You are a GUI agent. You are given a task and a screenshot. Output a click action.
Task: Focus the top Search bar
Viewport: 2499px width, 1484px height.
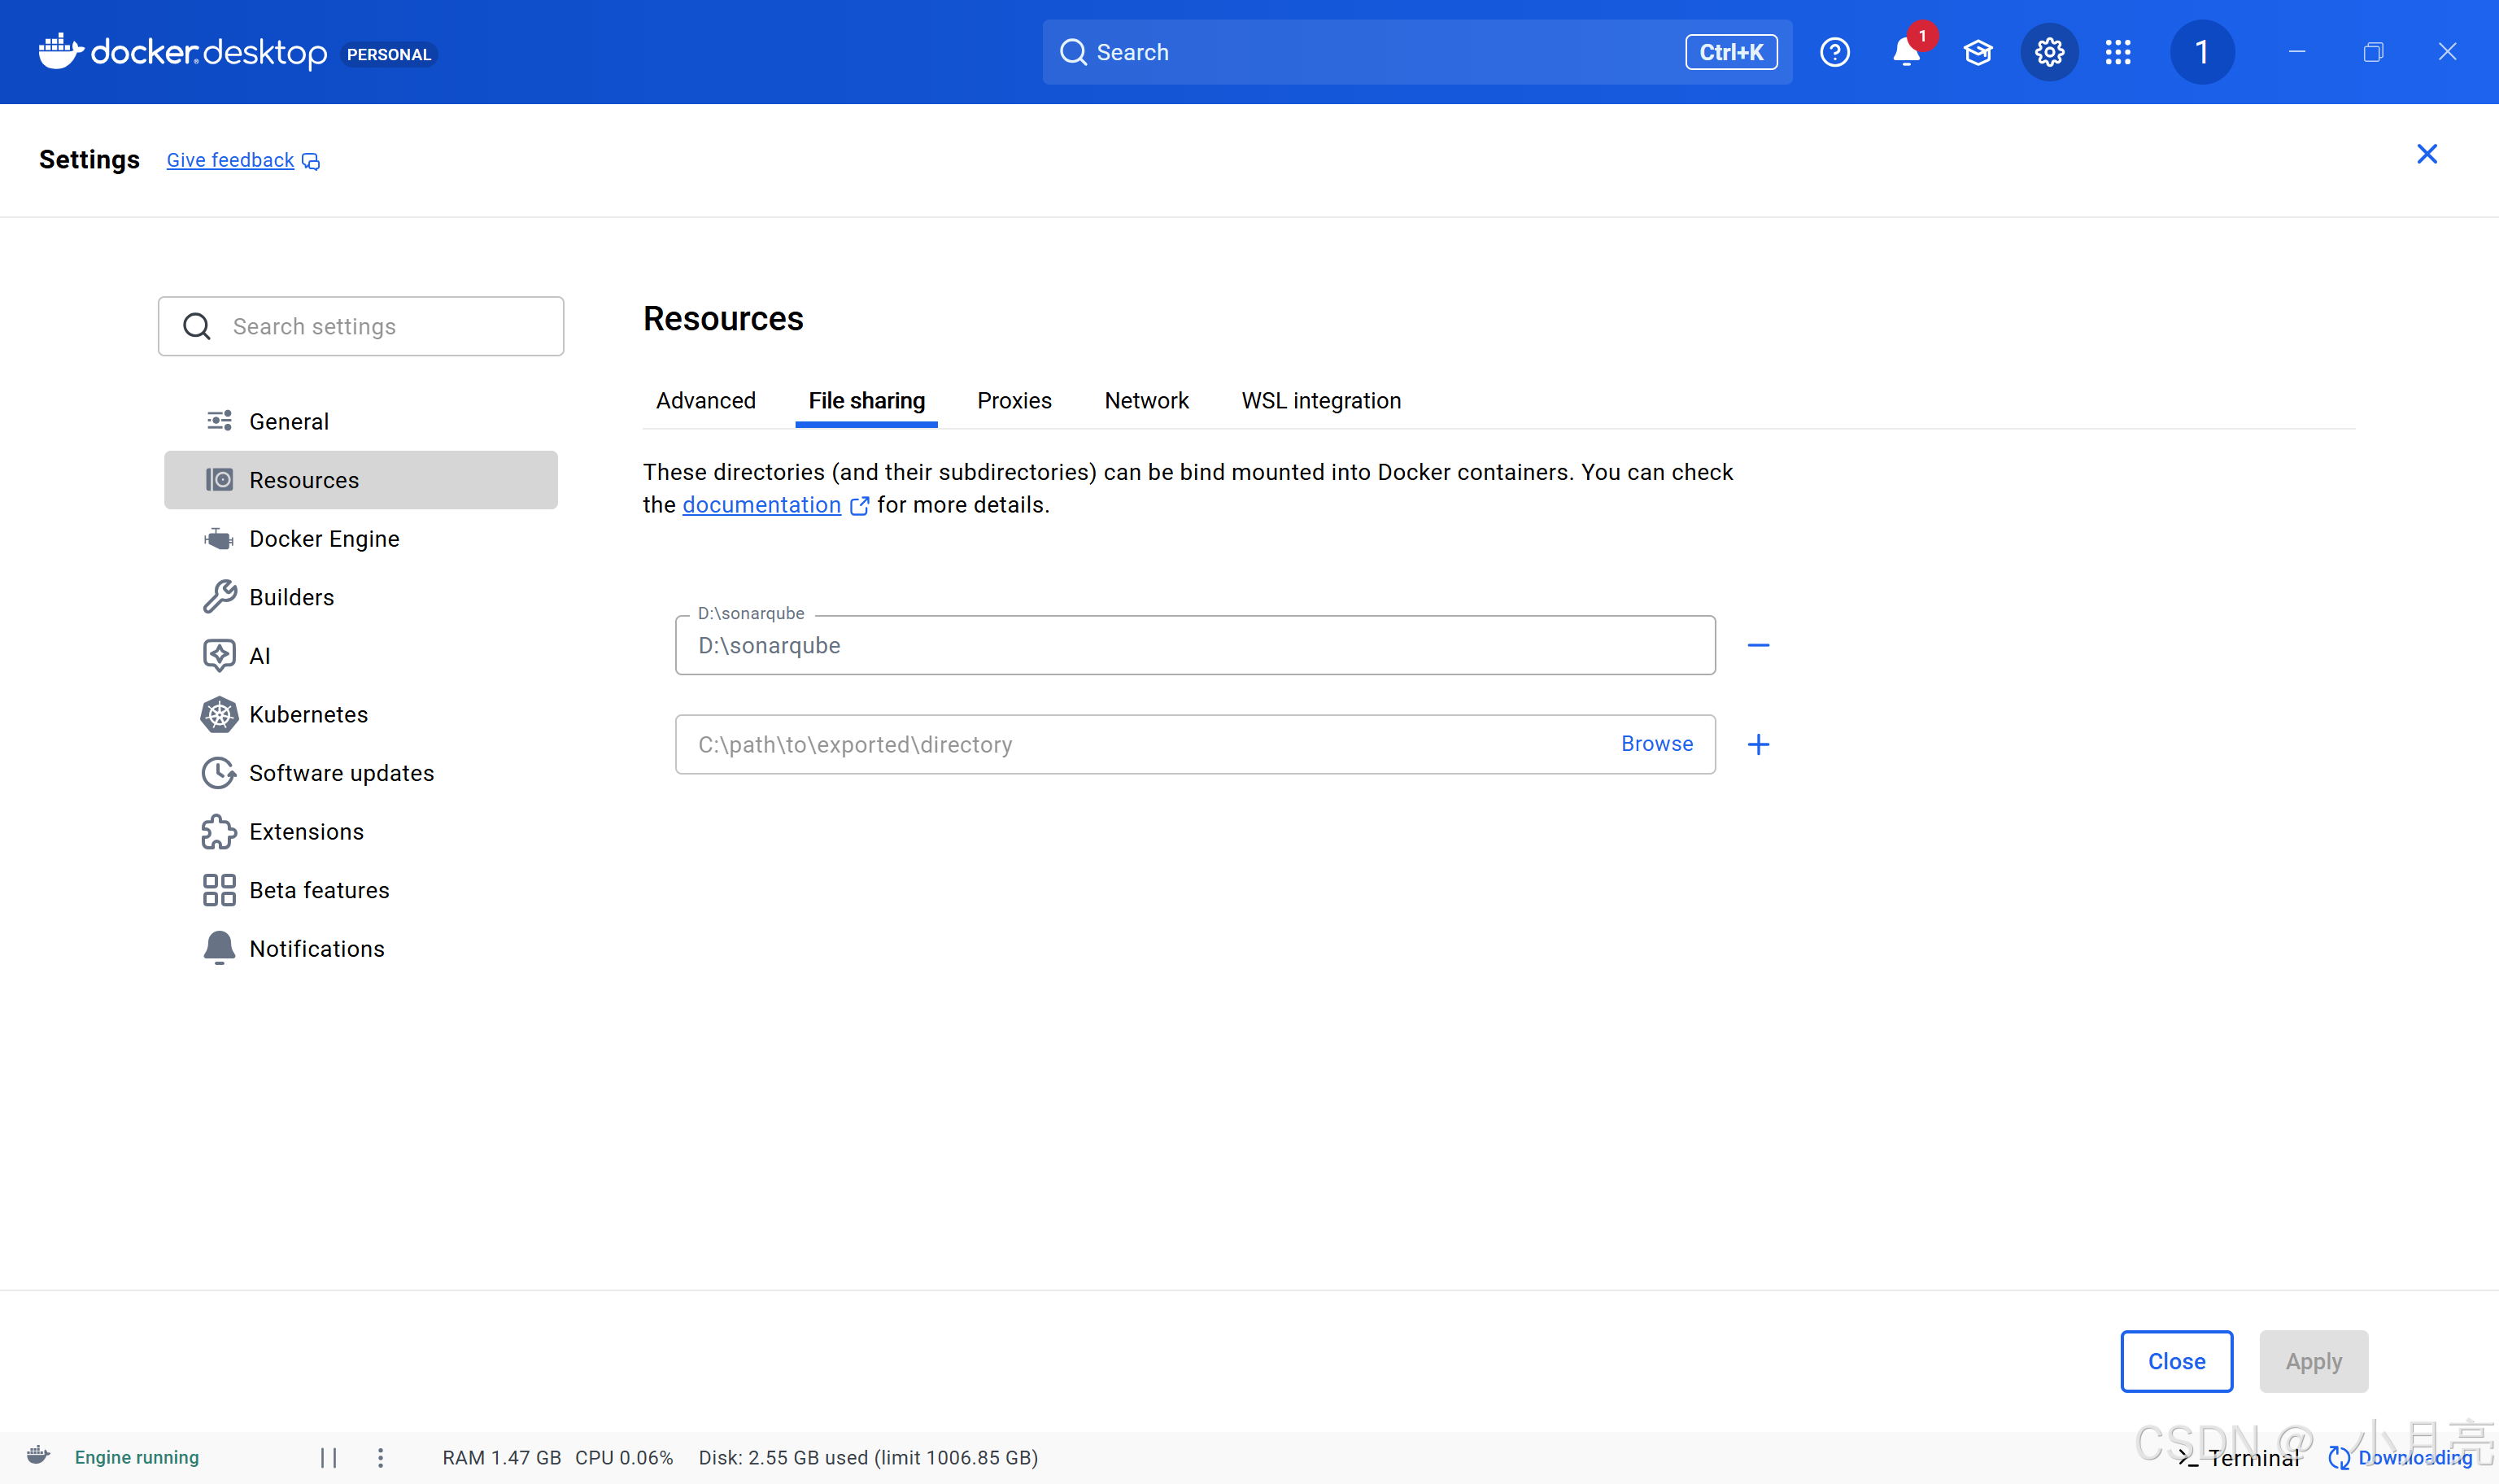coord(1417,52)
